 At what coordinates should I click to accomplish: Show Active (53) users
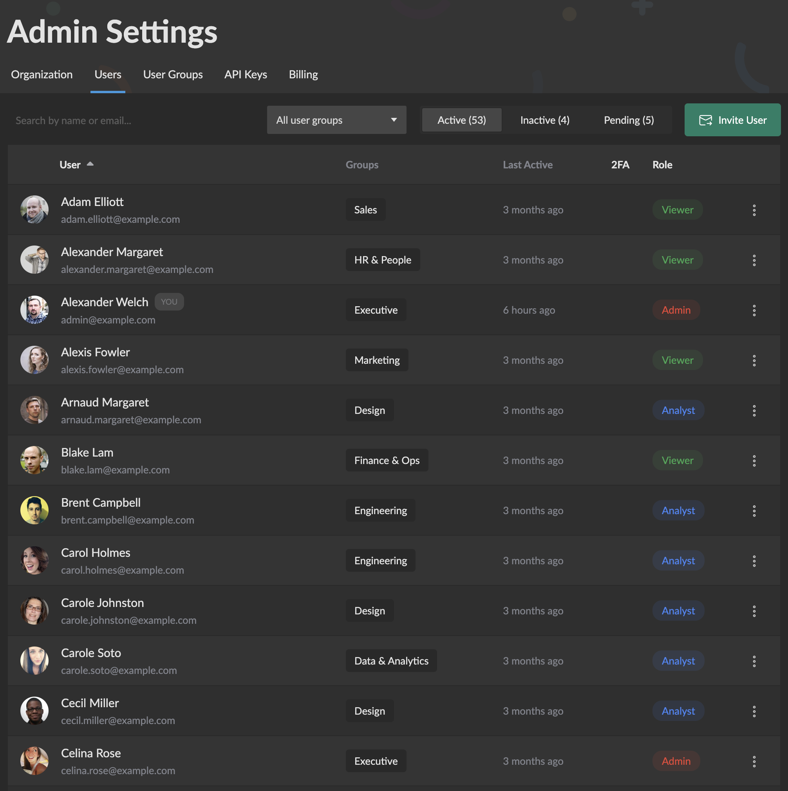pyautogui.click(x=462, y=120)
